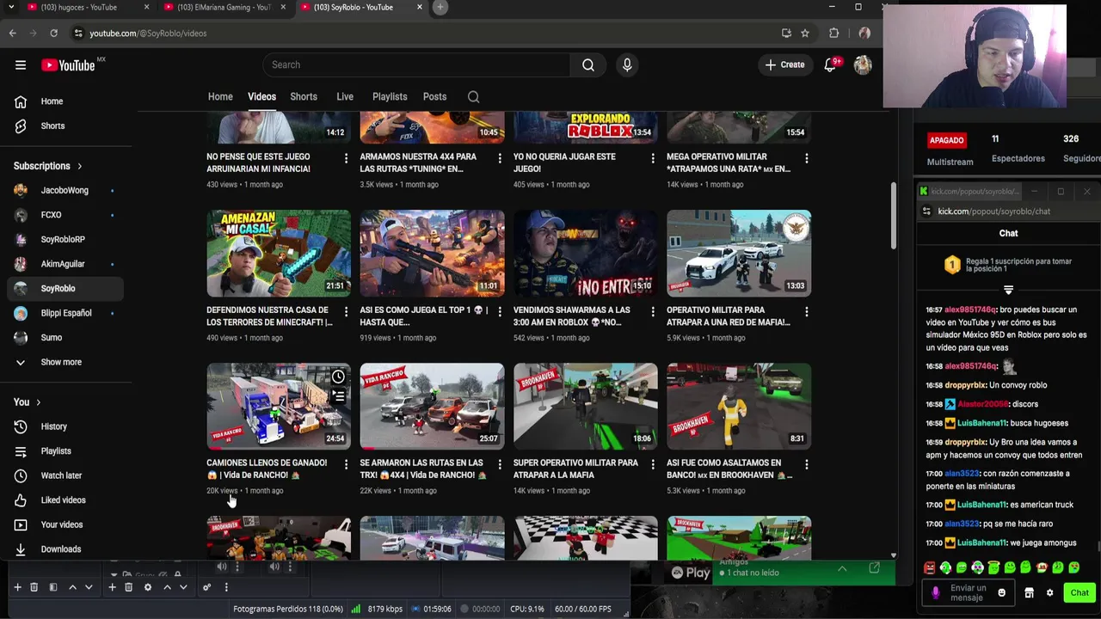
Task: Click Chrome address bar URL
Action: 148,33
